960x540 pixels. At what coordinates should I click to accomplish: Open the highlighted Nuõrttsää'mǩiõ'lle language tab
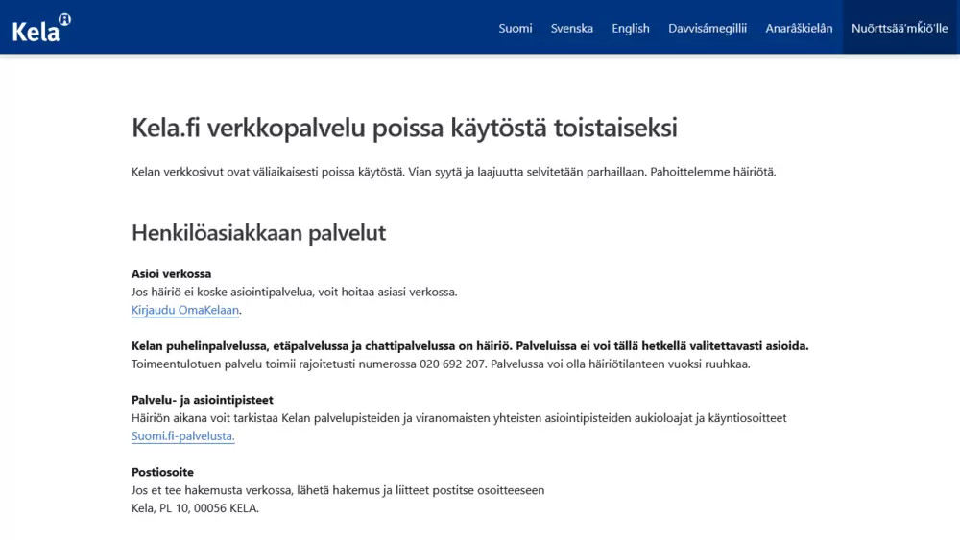point(900,28)
